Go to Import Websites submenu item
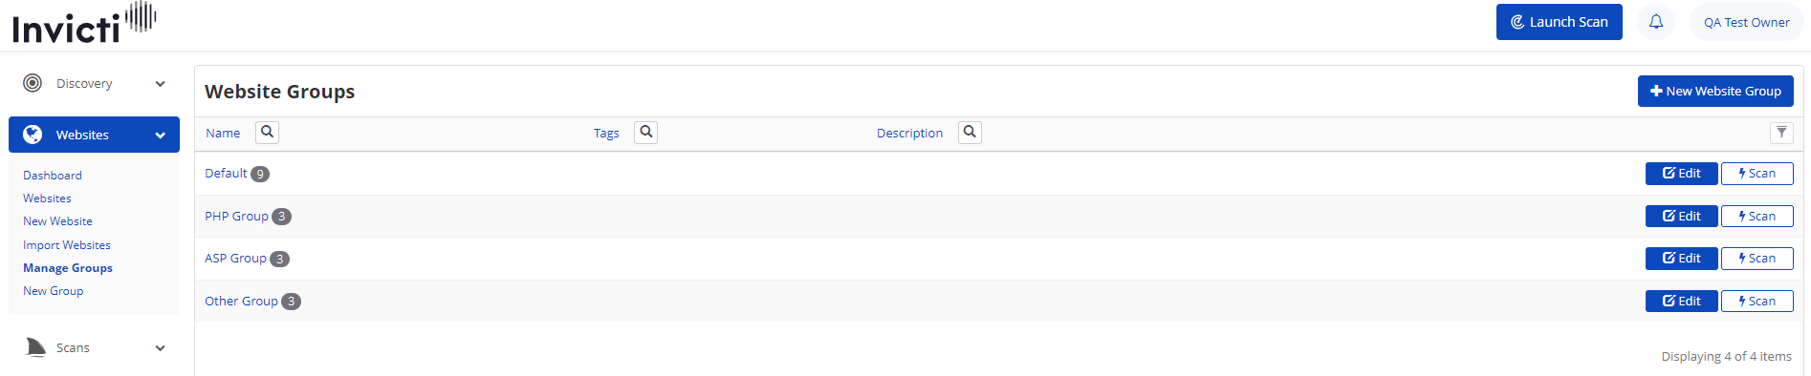The height and width of the screenshot is (376, 1811). pos(67,245)
